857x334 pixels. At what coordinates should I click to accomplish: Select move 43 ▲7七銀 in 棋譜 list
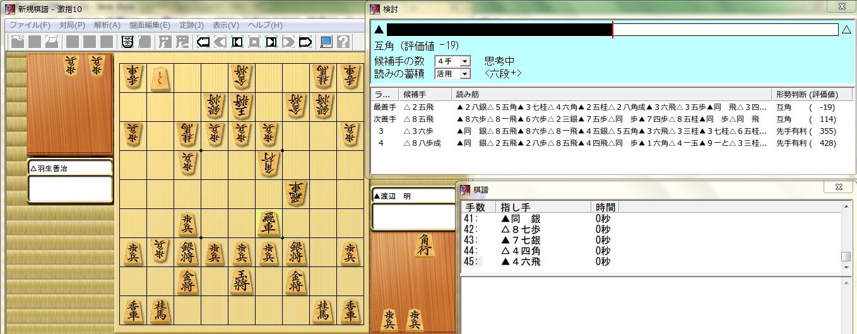(651, 240)
